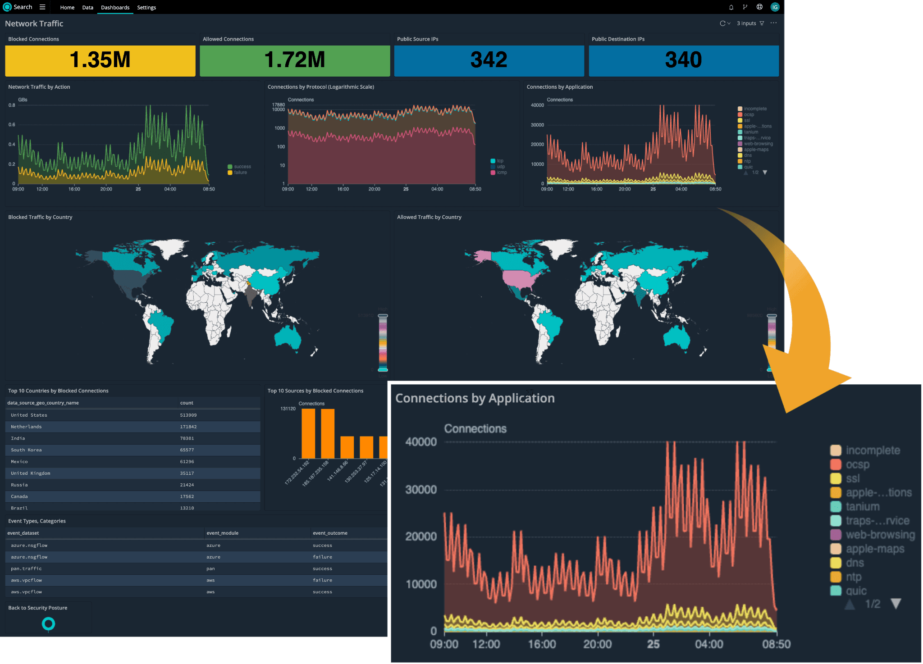This screenshot has width=923, height=664.
Task: Go to next legend page in small Application chart
Action: coord(765,173)
